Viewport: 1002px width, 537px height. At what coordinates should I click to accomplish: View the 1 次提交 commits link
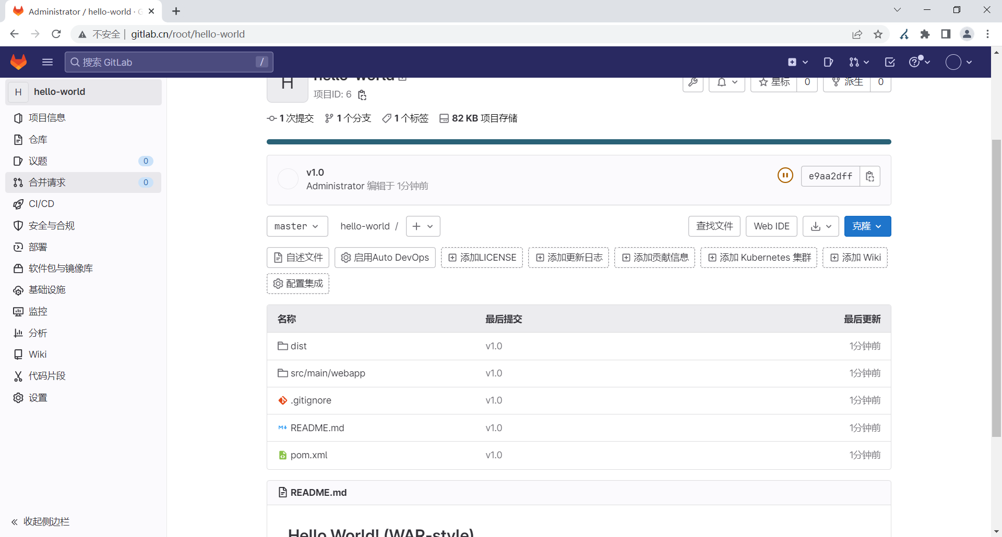click(291, 118)
